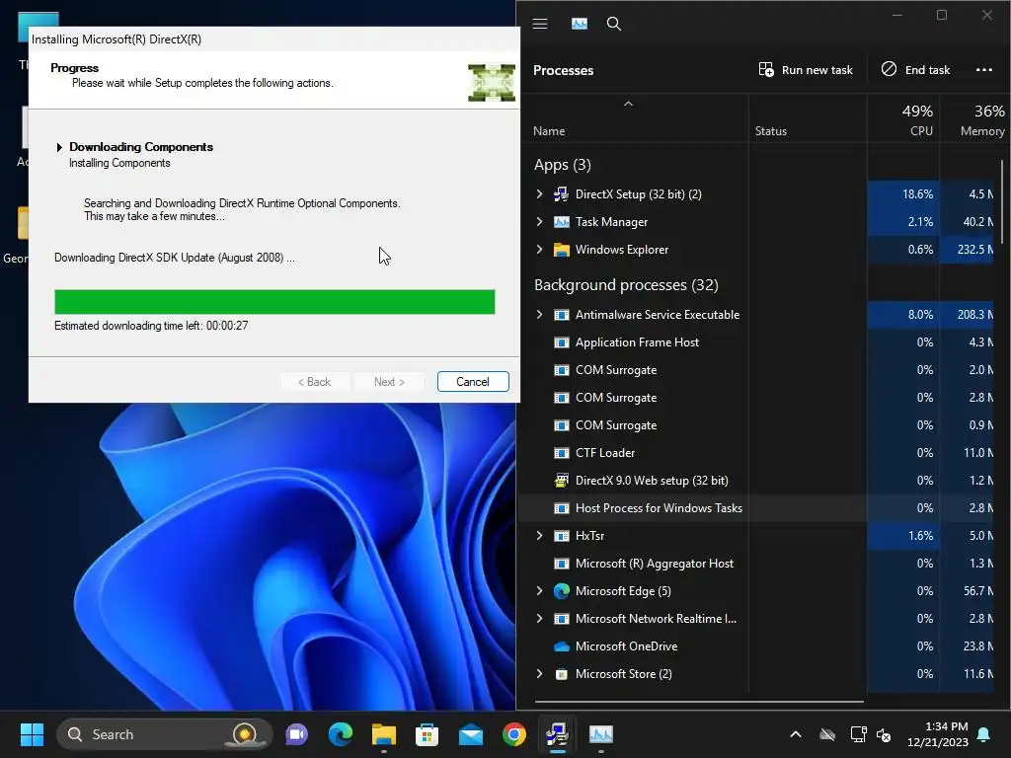Expand Microsoft Network Realtime process group
Screen dimensions: 1011x758
point(540,619)
